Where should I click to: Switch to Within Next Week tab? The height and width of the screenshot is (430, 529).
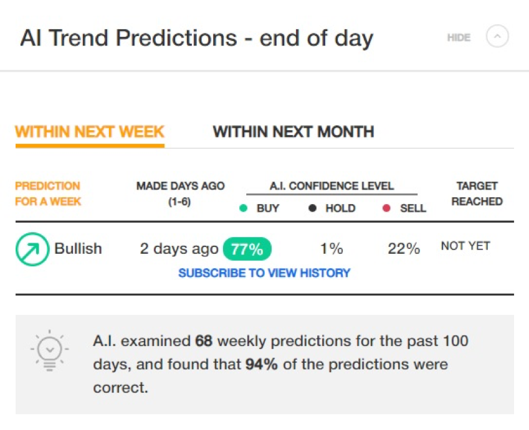(x=90, y=132)
